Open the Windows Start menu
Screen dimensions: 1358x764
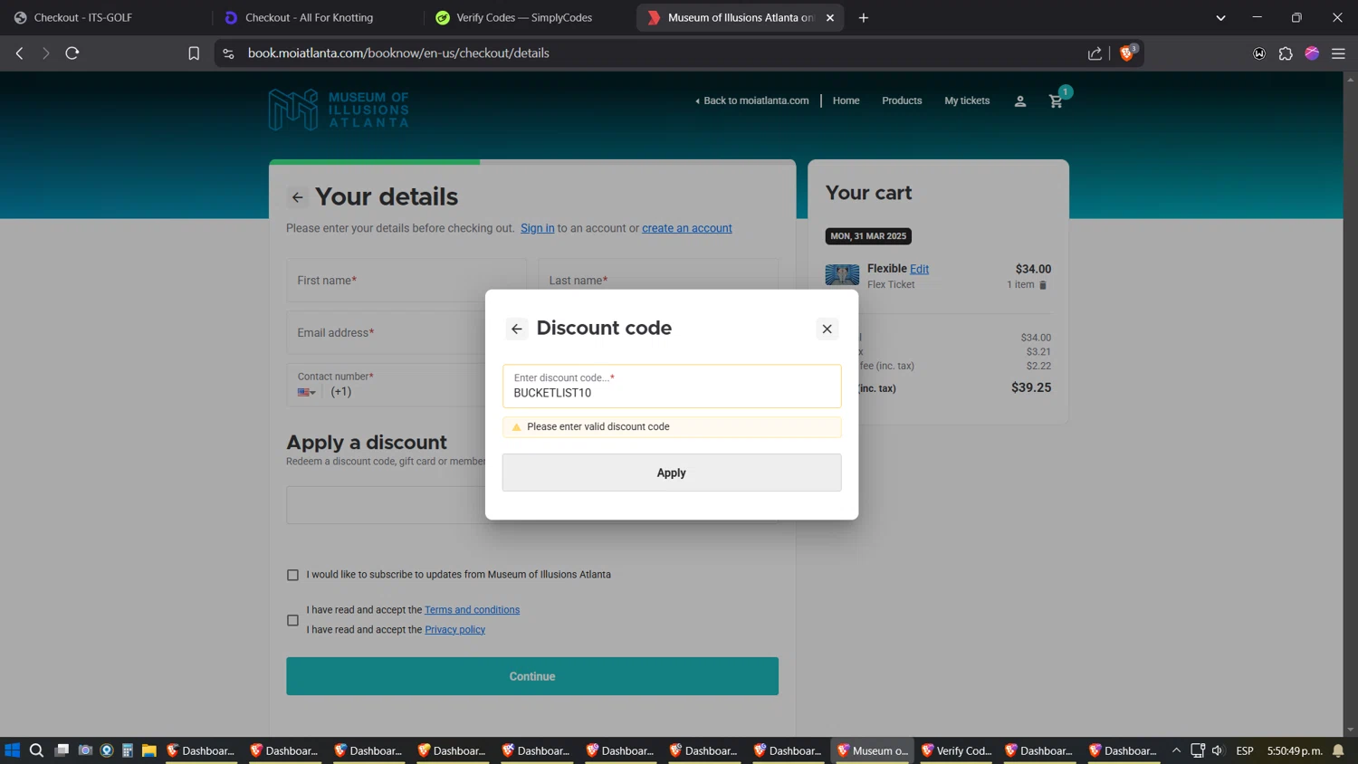13,750
